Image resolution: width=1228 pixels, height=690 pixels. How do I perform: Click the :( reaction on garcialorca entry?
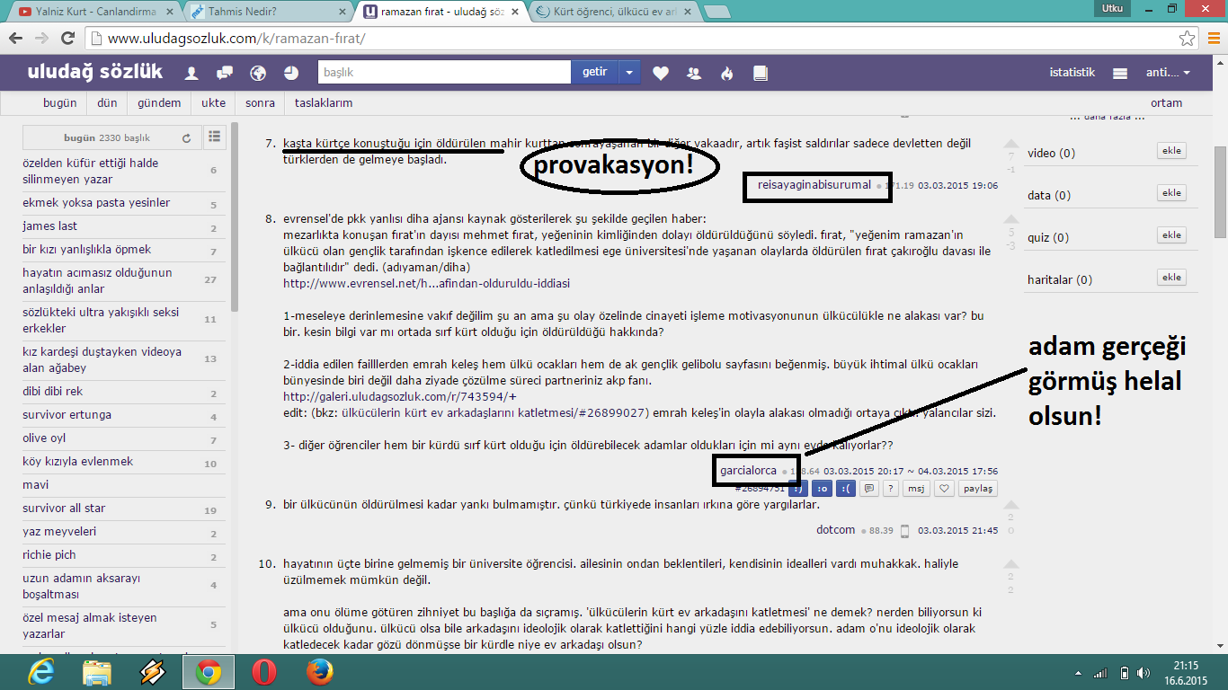click(x=845, y=489)
